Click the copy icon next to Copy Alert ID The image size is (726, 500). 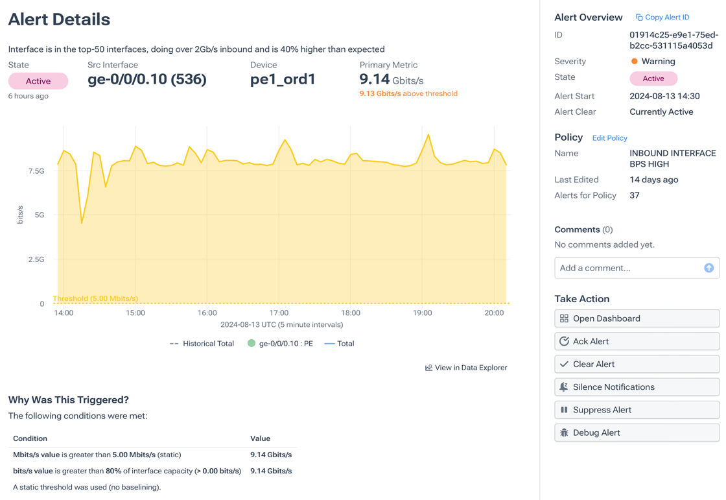point(638,17)
